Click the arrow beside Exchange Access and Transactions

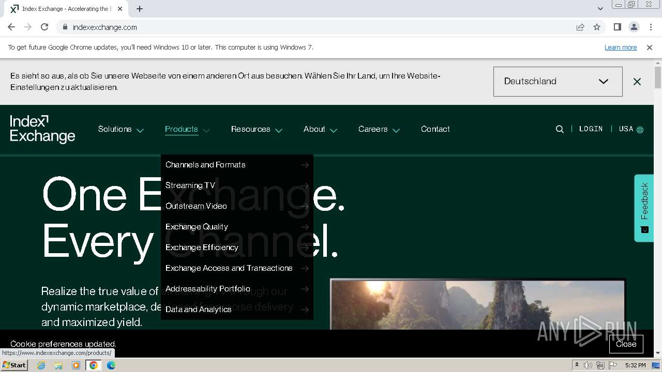pyautogui.click(x=305, y=268)
